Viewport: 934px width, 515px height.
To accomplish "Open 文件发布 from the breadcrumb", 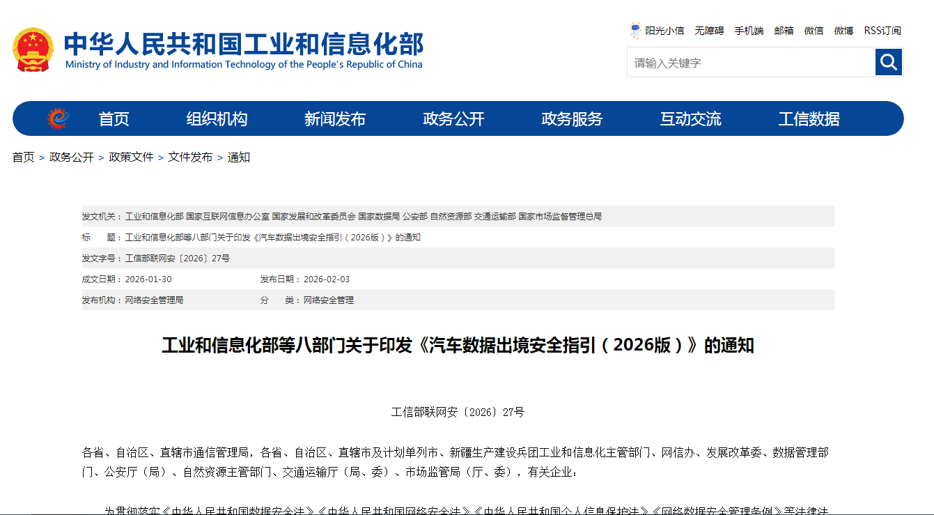I will pos(191,157).
